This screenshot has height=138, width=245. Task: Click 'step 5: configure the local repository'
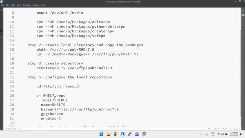click(x=70, y=77)
